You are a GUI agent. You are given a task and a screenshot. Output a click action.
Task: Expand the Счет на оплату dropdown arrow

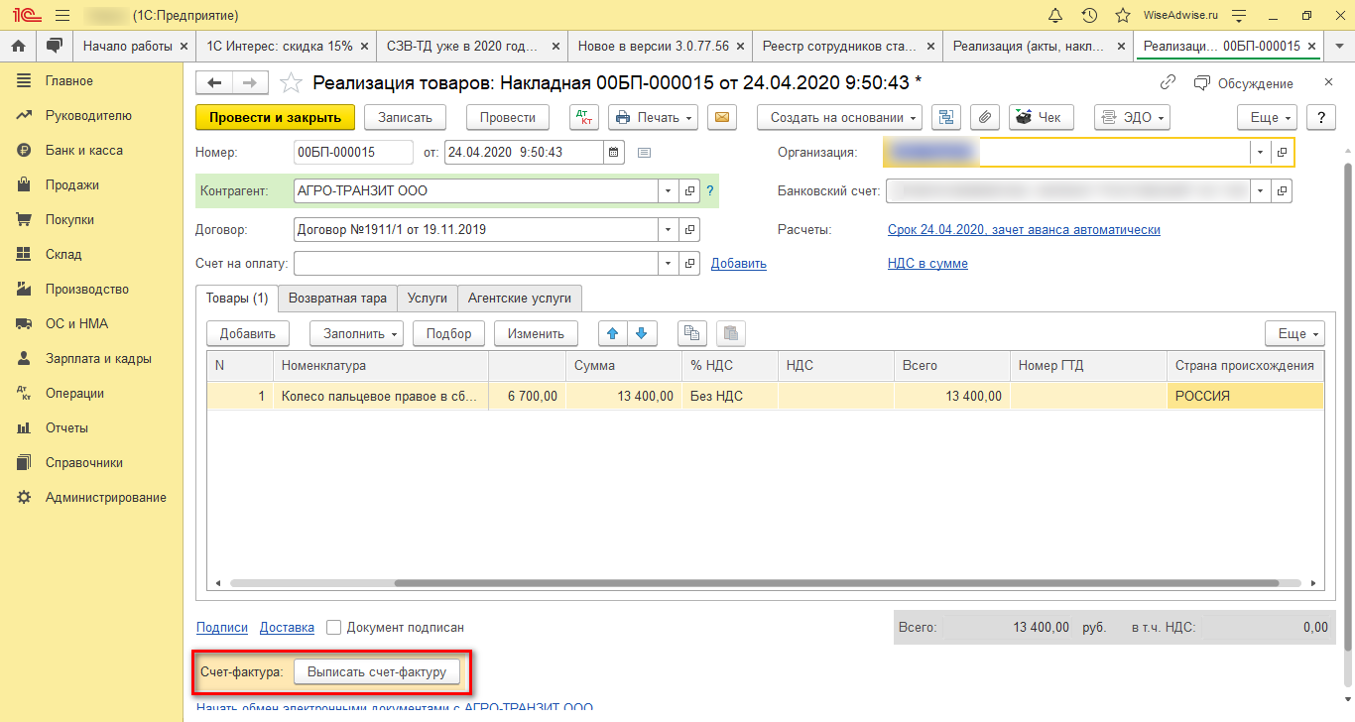tap(669, 263)
